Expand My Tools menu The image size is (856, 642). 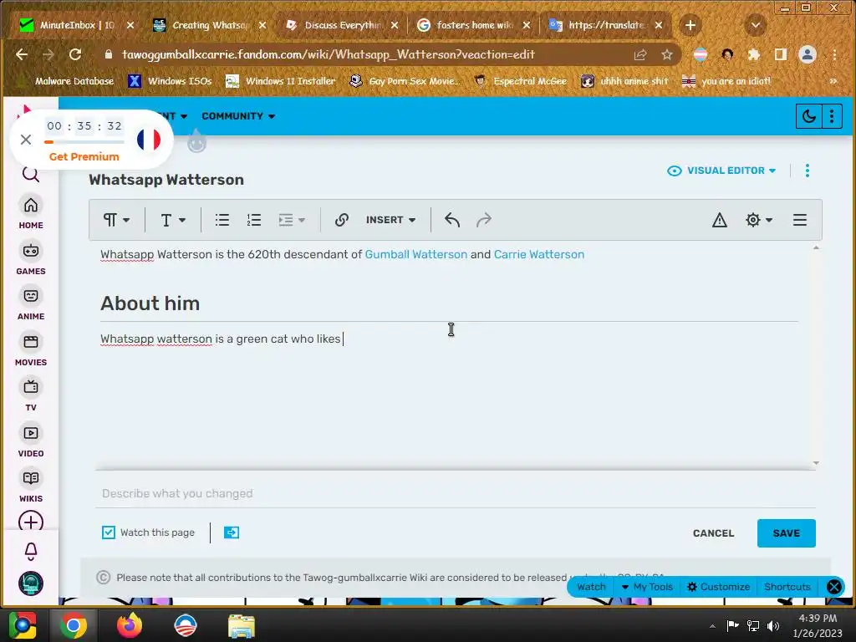(x=648, y=587)
